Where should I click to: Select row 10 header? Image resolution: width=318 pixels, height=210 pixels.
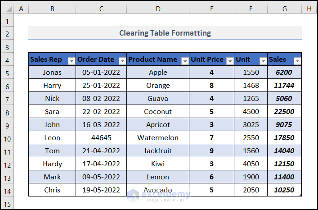click(x=8, y=138)
